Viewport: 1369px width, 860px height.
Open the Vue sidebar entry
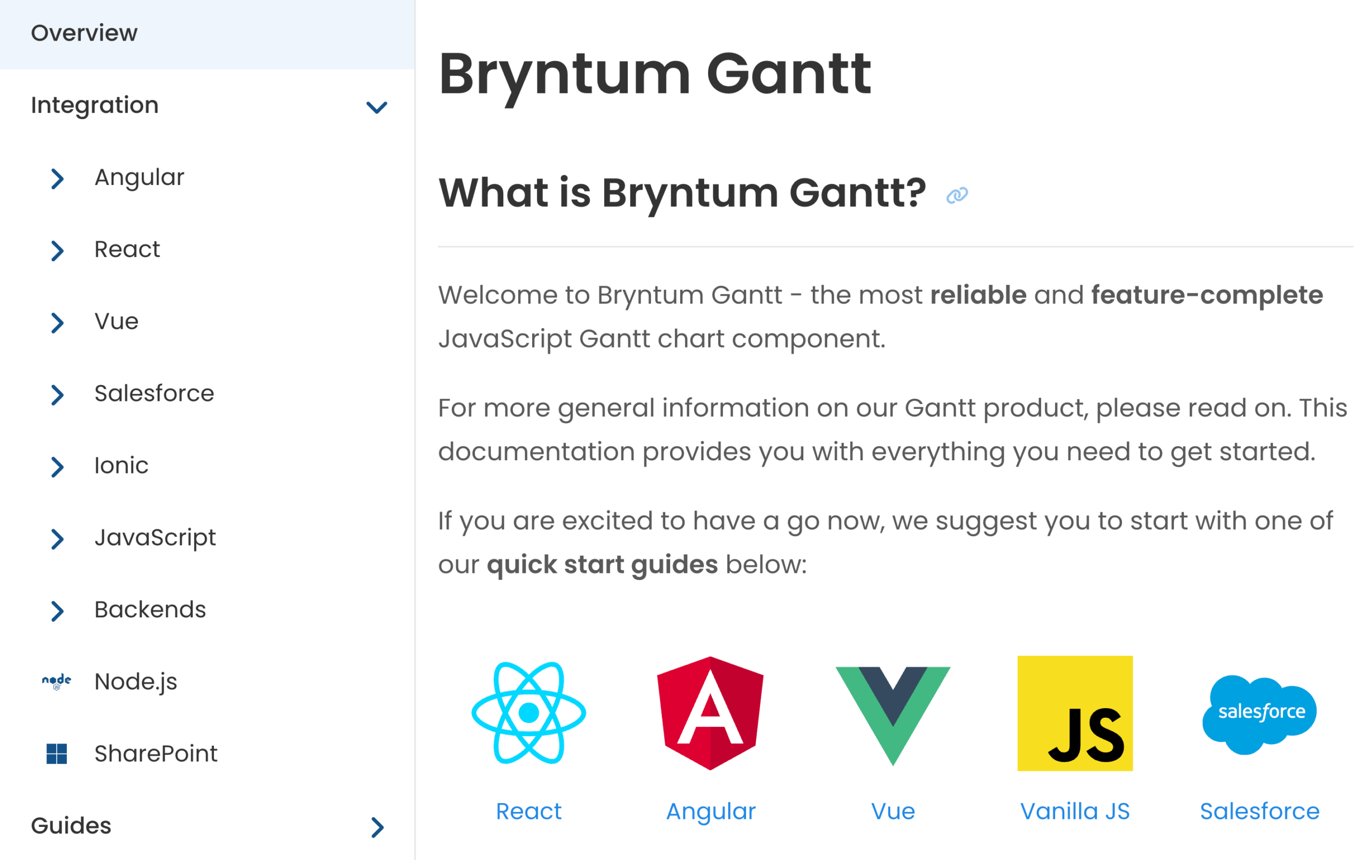[117, 322]
